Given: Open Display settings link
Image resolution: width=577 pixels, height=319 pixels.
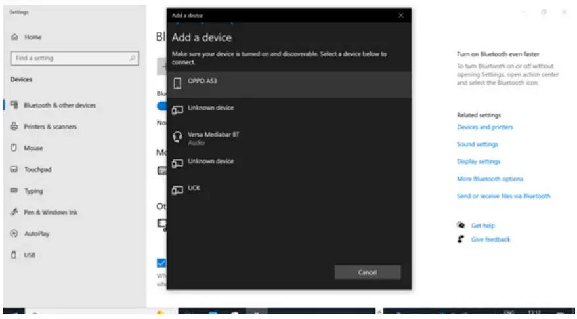Looking at the screenshot, I should pyautogui.click(x=479, y=161).
